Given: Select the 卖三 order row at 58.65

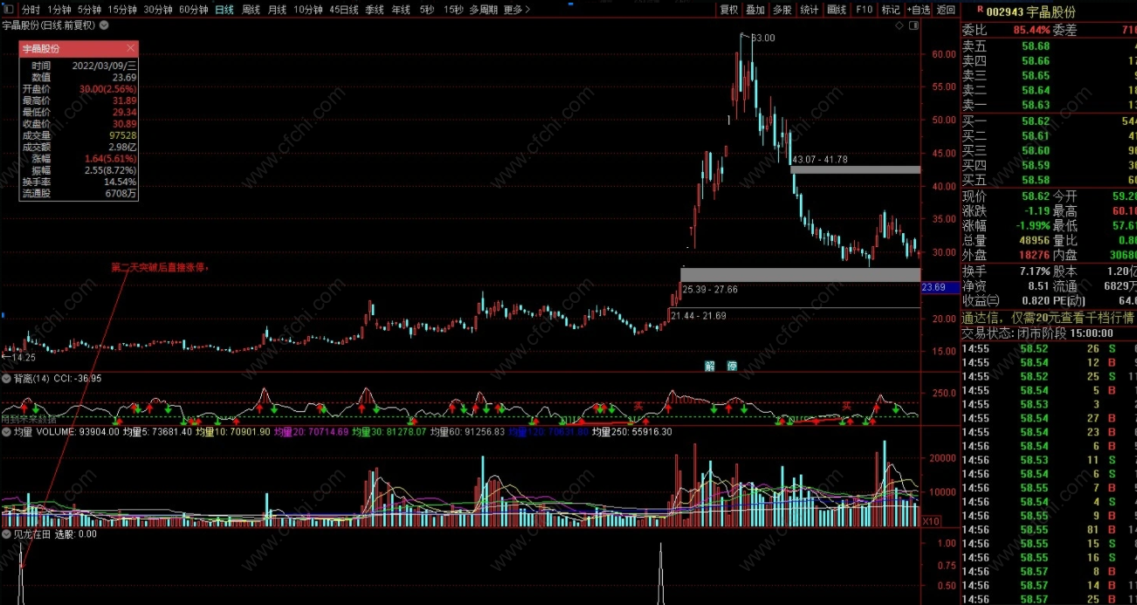Looking at the screenshot, I should [1049, 75].
